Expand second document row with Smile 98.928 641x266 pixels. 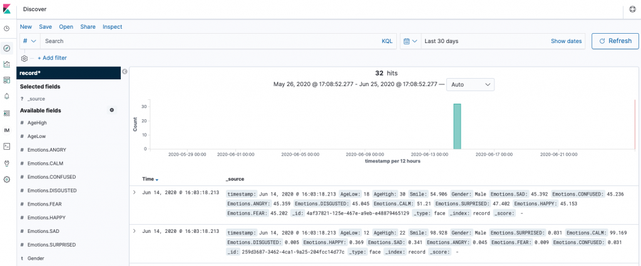(135, 231)
